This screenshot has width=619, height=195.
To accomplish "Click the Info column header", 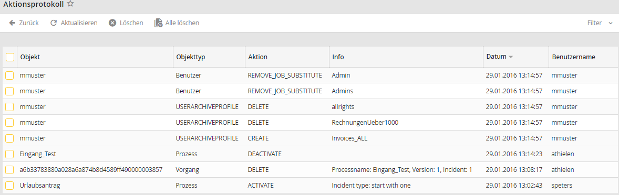I will click(338, 57).
